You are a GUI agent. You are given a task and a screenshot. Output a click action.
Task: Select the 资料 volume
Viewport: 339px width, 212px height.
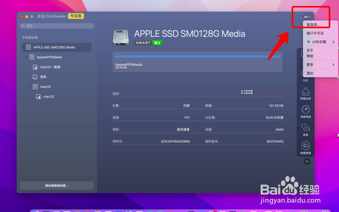pos(43,77)
